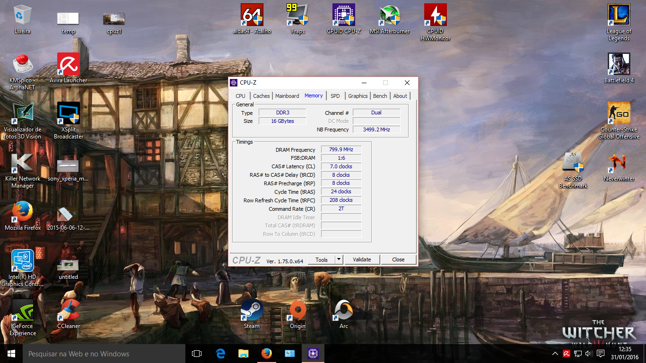This screenshot has height=363, width=646.
Task: Launch MSI Afterburner shortcut
Action: [390, 19]
